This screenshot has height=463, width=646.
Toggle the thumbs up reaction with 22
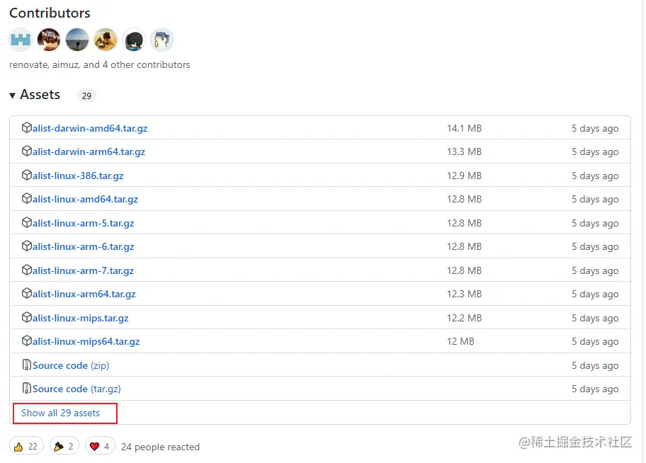click(x=26, y=447)
